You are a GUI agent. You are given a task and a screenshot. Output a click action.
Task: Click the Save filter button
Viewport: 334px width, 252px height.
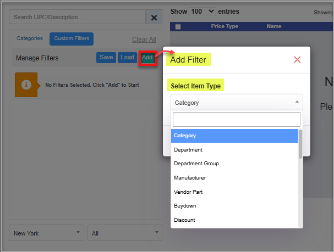coord(106,58)
